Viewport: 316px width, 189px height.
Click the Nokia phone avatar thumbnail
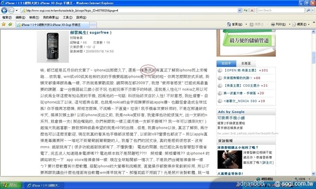53,47
